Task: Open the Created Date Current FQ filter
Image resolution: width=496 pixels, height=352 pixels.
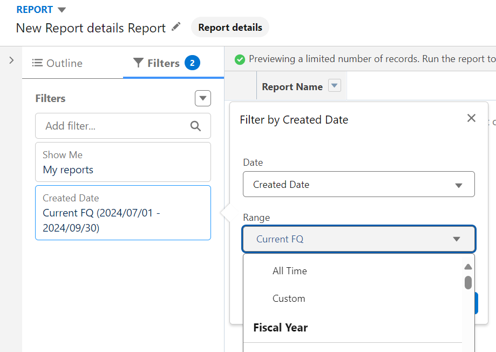Action: point(123,213)
